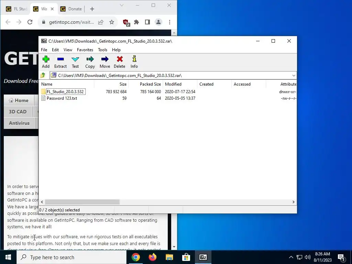Expand the 7-Zip address path dropdown
Image resolution: width=352 pixels, height=264 pixels.
click(x=294, y=75)
